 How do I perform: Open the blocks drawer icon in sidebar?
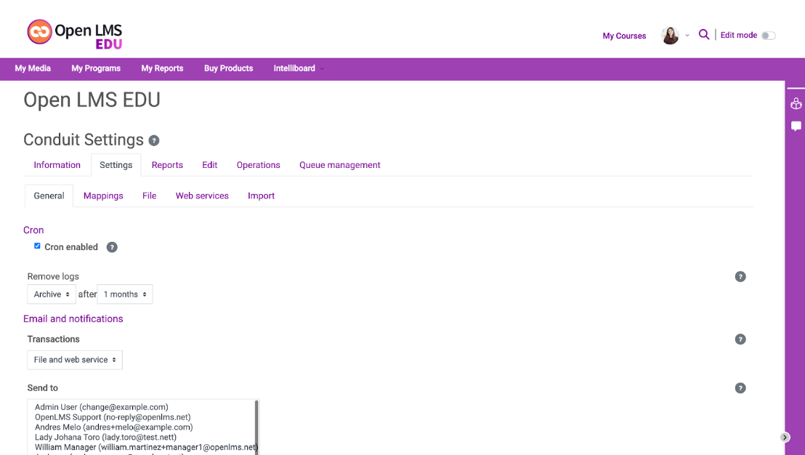click(x=796, y=104)
